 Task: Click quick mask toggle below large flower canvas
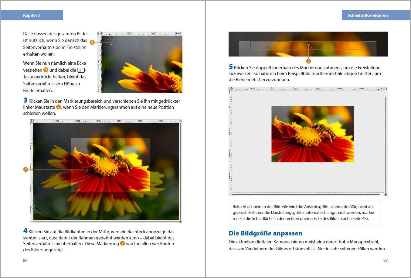[x=32, y=222]
